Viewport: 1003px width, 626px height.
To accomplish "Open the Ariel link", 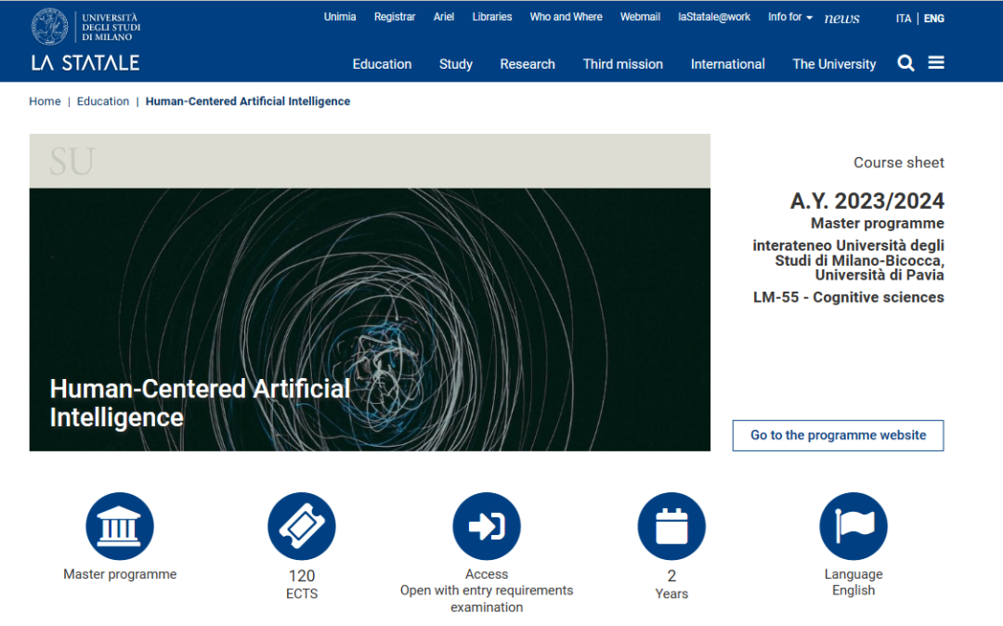I will [x=443, y=17].
